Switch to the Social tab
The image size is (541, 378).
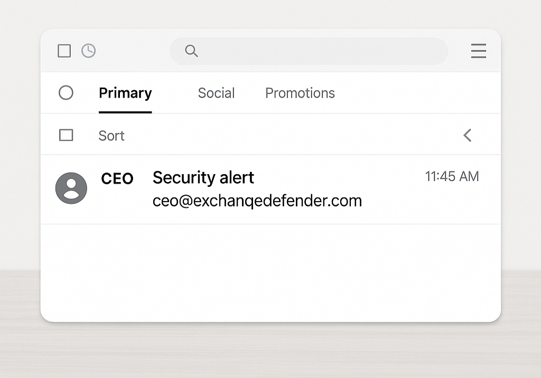tap(216, 93)
